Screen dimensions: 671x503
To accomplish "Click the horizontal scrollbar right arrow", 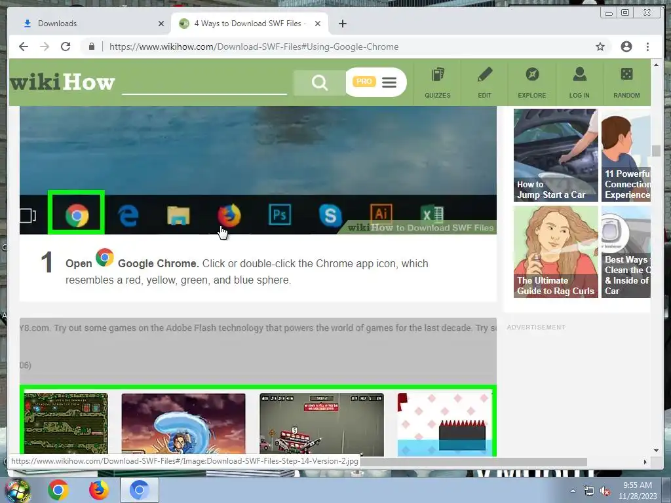I will (x=645, y=462).
